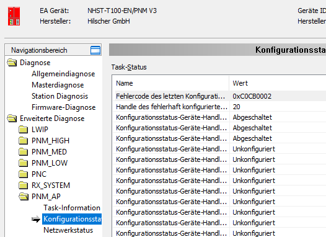326x237 pixels.
Task: Expand the RX_SYSTEM folder icon
Action: pos(23,185)
